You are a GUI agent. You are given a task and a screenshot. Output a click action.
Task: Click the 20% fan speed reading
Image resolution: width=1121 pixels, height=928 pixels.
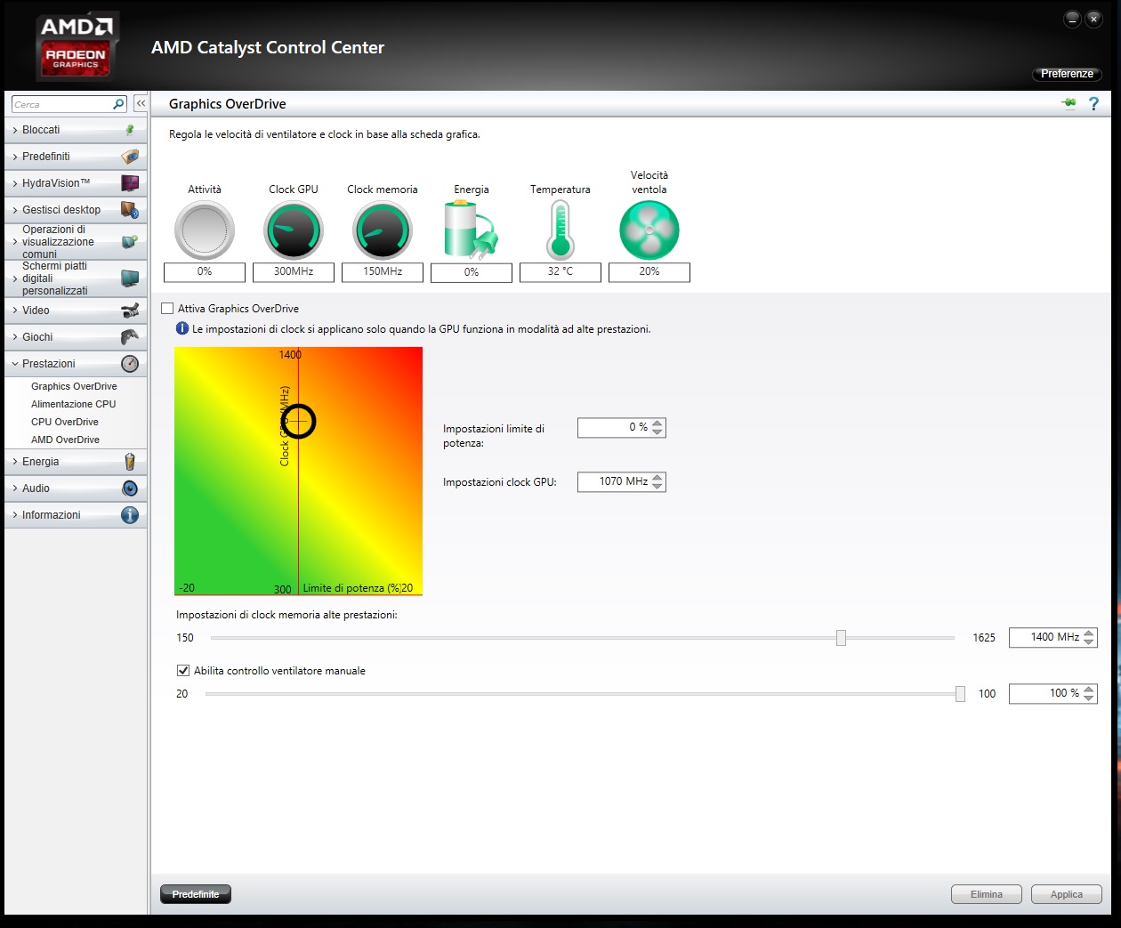point(649,272)
